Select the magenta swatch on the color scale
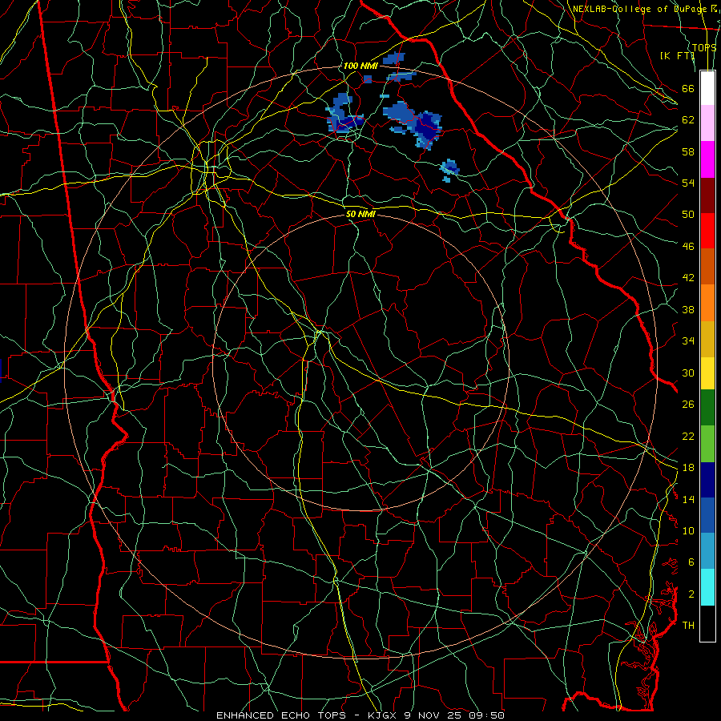The width and height of the screenshot is (721, 721). [x=707, y=159]
